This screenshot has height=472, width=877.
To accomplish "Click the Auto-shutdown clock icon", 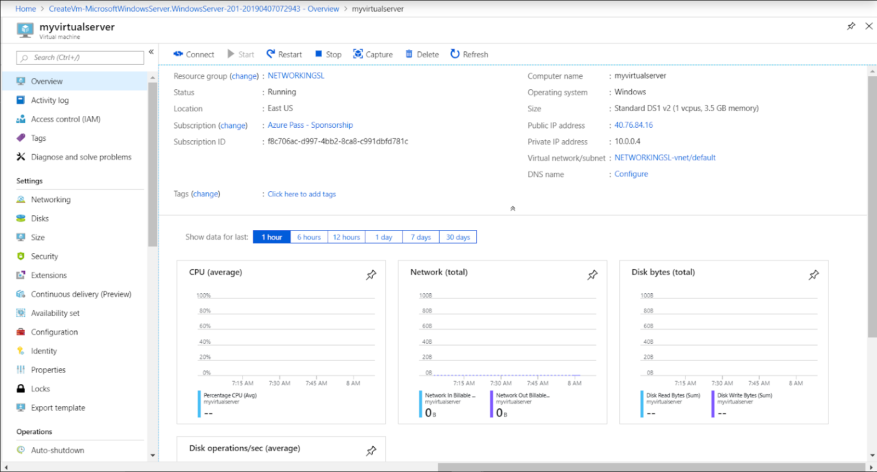I will coord(21,450).
